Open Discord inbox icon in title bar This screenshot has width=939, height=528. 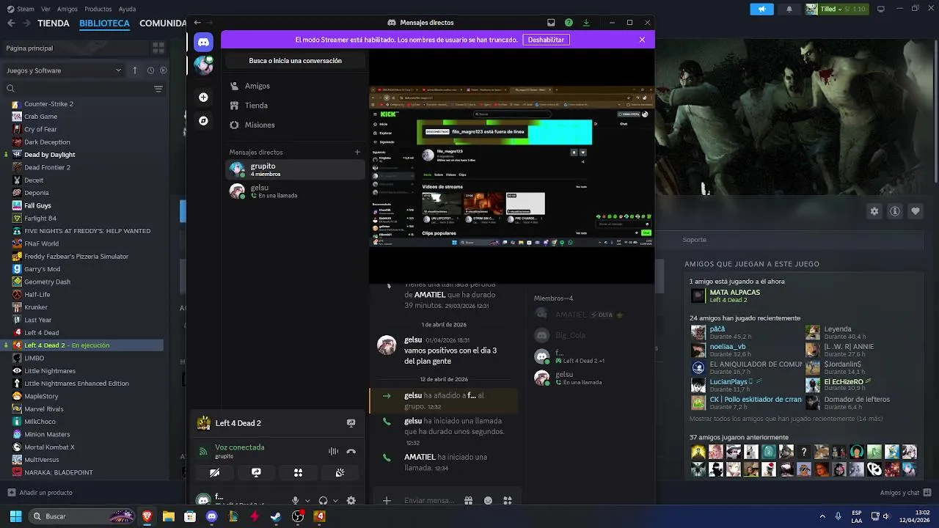(551, 23)
